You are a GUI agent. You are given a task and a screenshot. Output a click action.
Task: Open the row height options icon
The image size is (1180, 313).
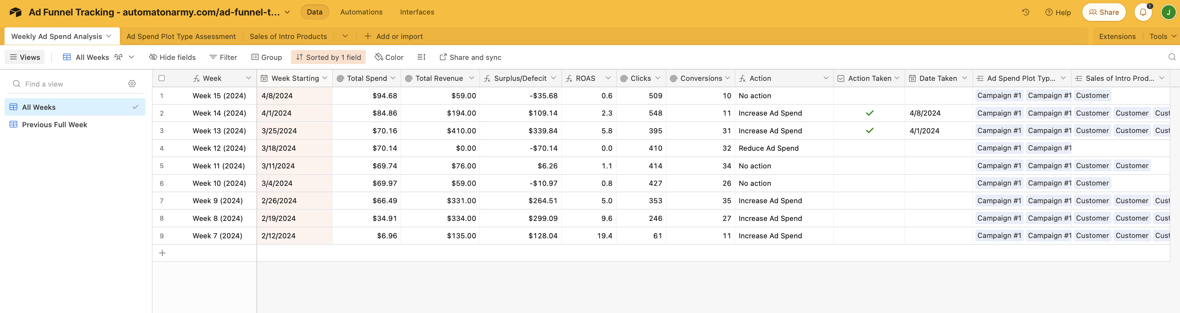click(x=421, y=57)
